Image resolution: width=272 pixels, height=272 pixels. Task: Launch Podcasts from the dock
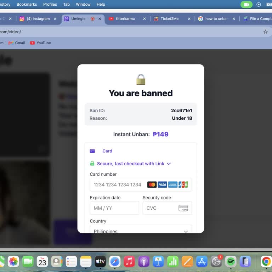tap(144, 261)
